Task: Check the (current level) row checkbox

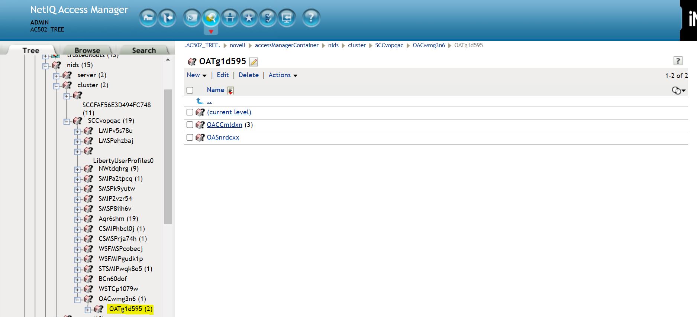Action: point(190,112)
